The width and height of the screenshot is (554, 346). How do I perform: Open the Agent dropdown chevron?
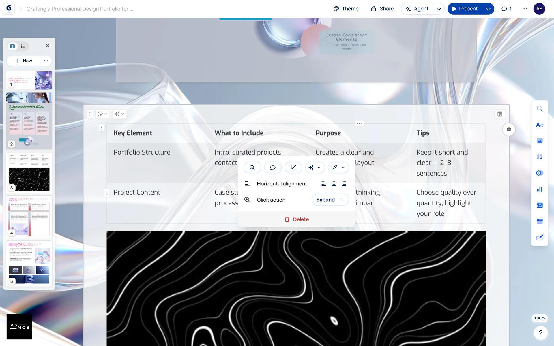(439, 9)
